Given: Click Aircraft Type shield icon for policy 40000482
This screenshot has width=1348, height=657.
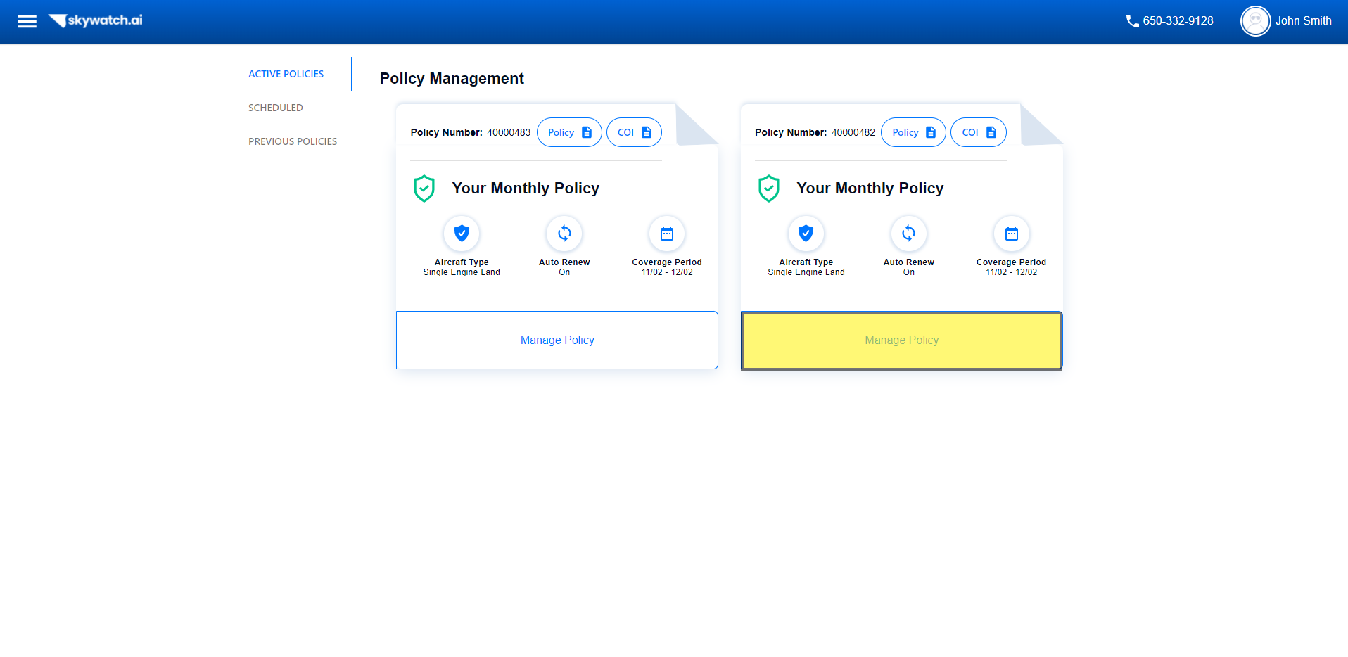Looking at the screenshot, I should [806, 234].
